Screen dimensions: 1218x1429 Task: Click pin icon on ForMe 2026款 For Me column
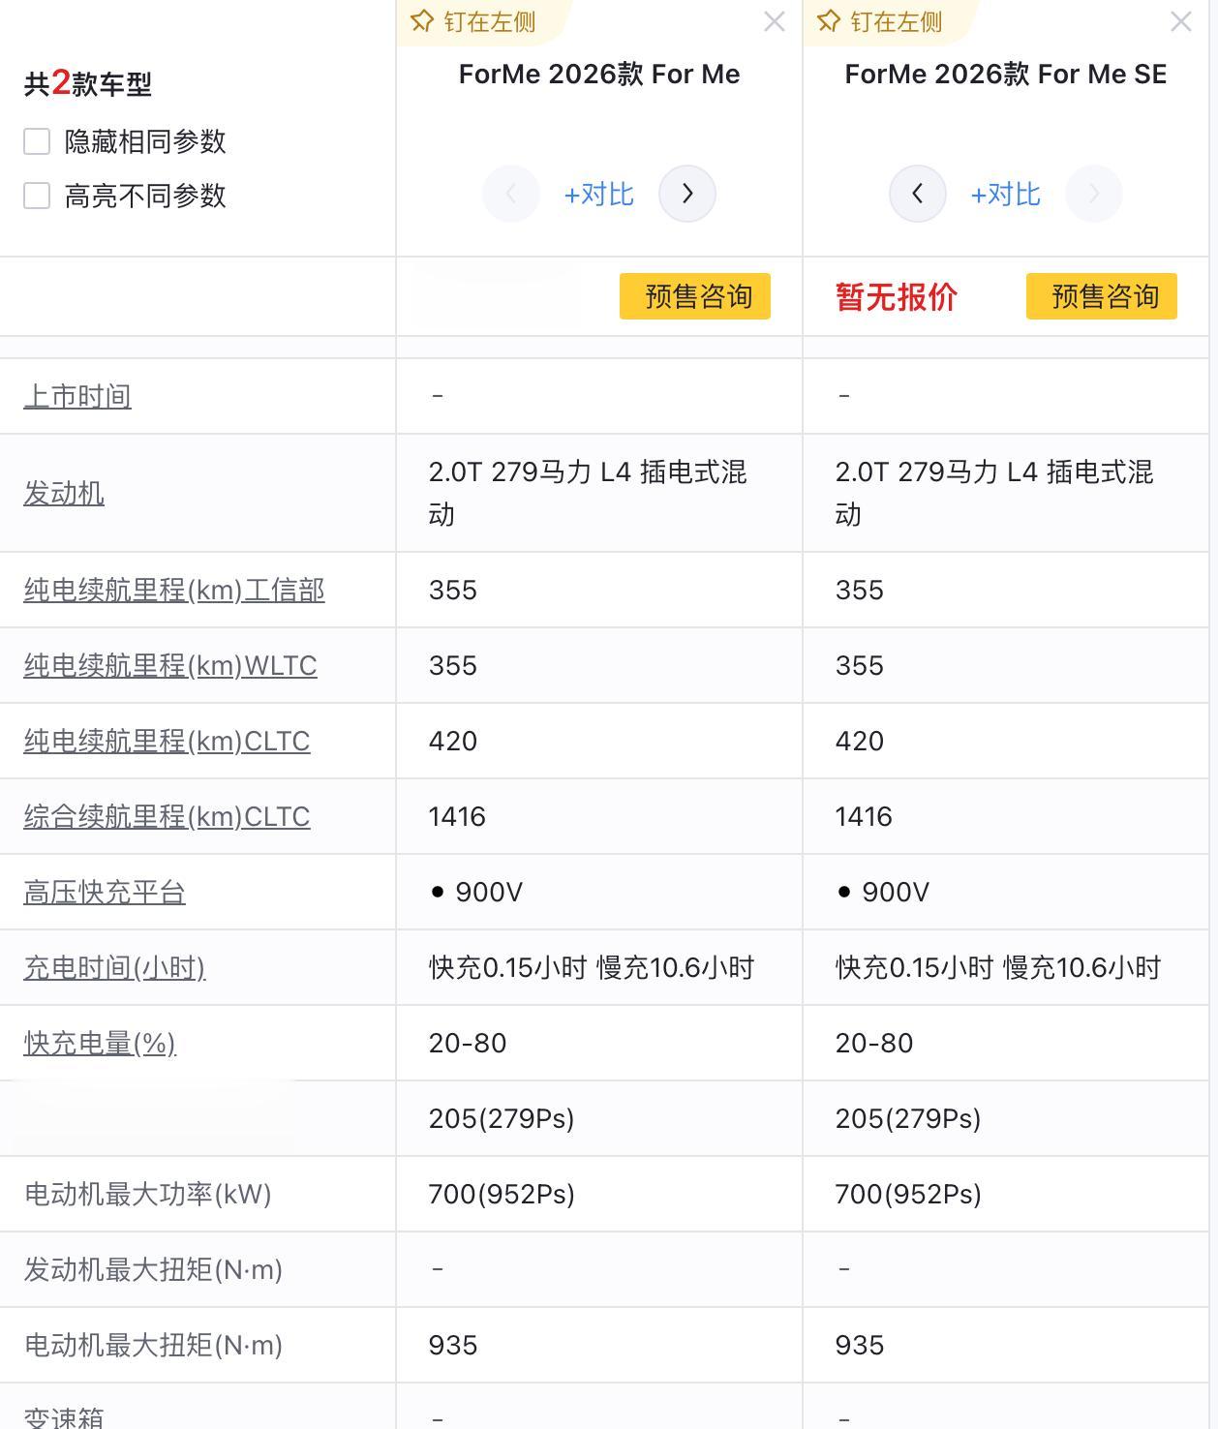point(421,21)
